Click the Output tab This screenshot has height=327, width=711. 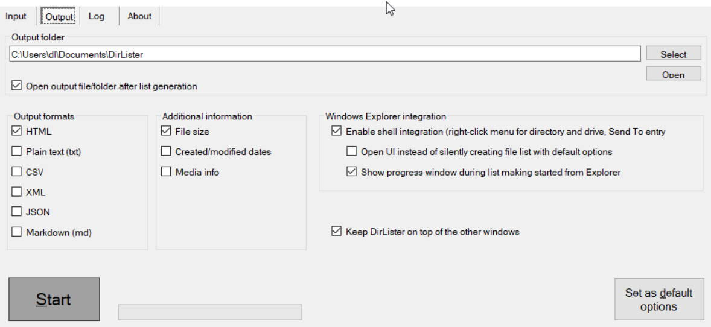tap(59, 17)
